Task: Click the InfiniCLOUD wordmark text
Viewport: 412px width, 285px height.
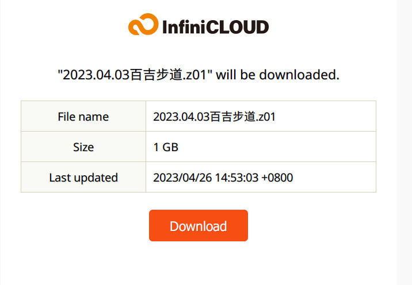Action: point(215,27)
